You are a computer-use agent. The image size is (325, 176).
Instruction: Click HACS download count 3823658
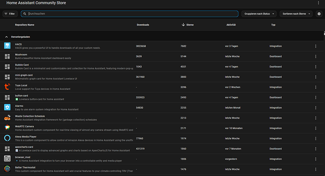click(x=141, y=46)
